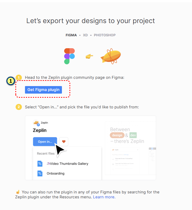This screenshot has width=192, height=210.
Task: Click the pointing hand emoji between logos
Action: 89,56
